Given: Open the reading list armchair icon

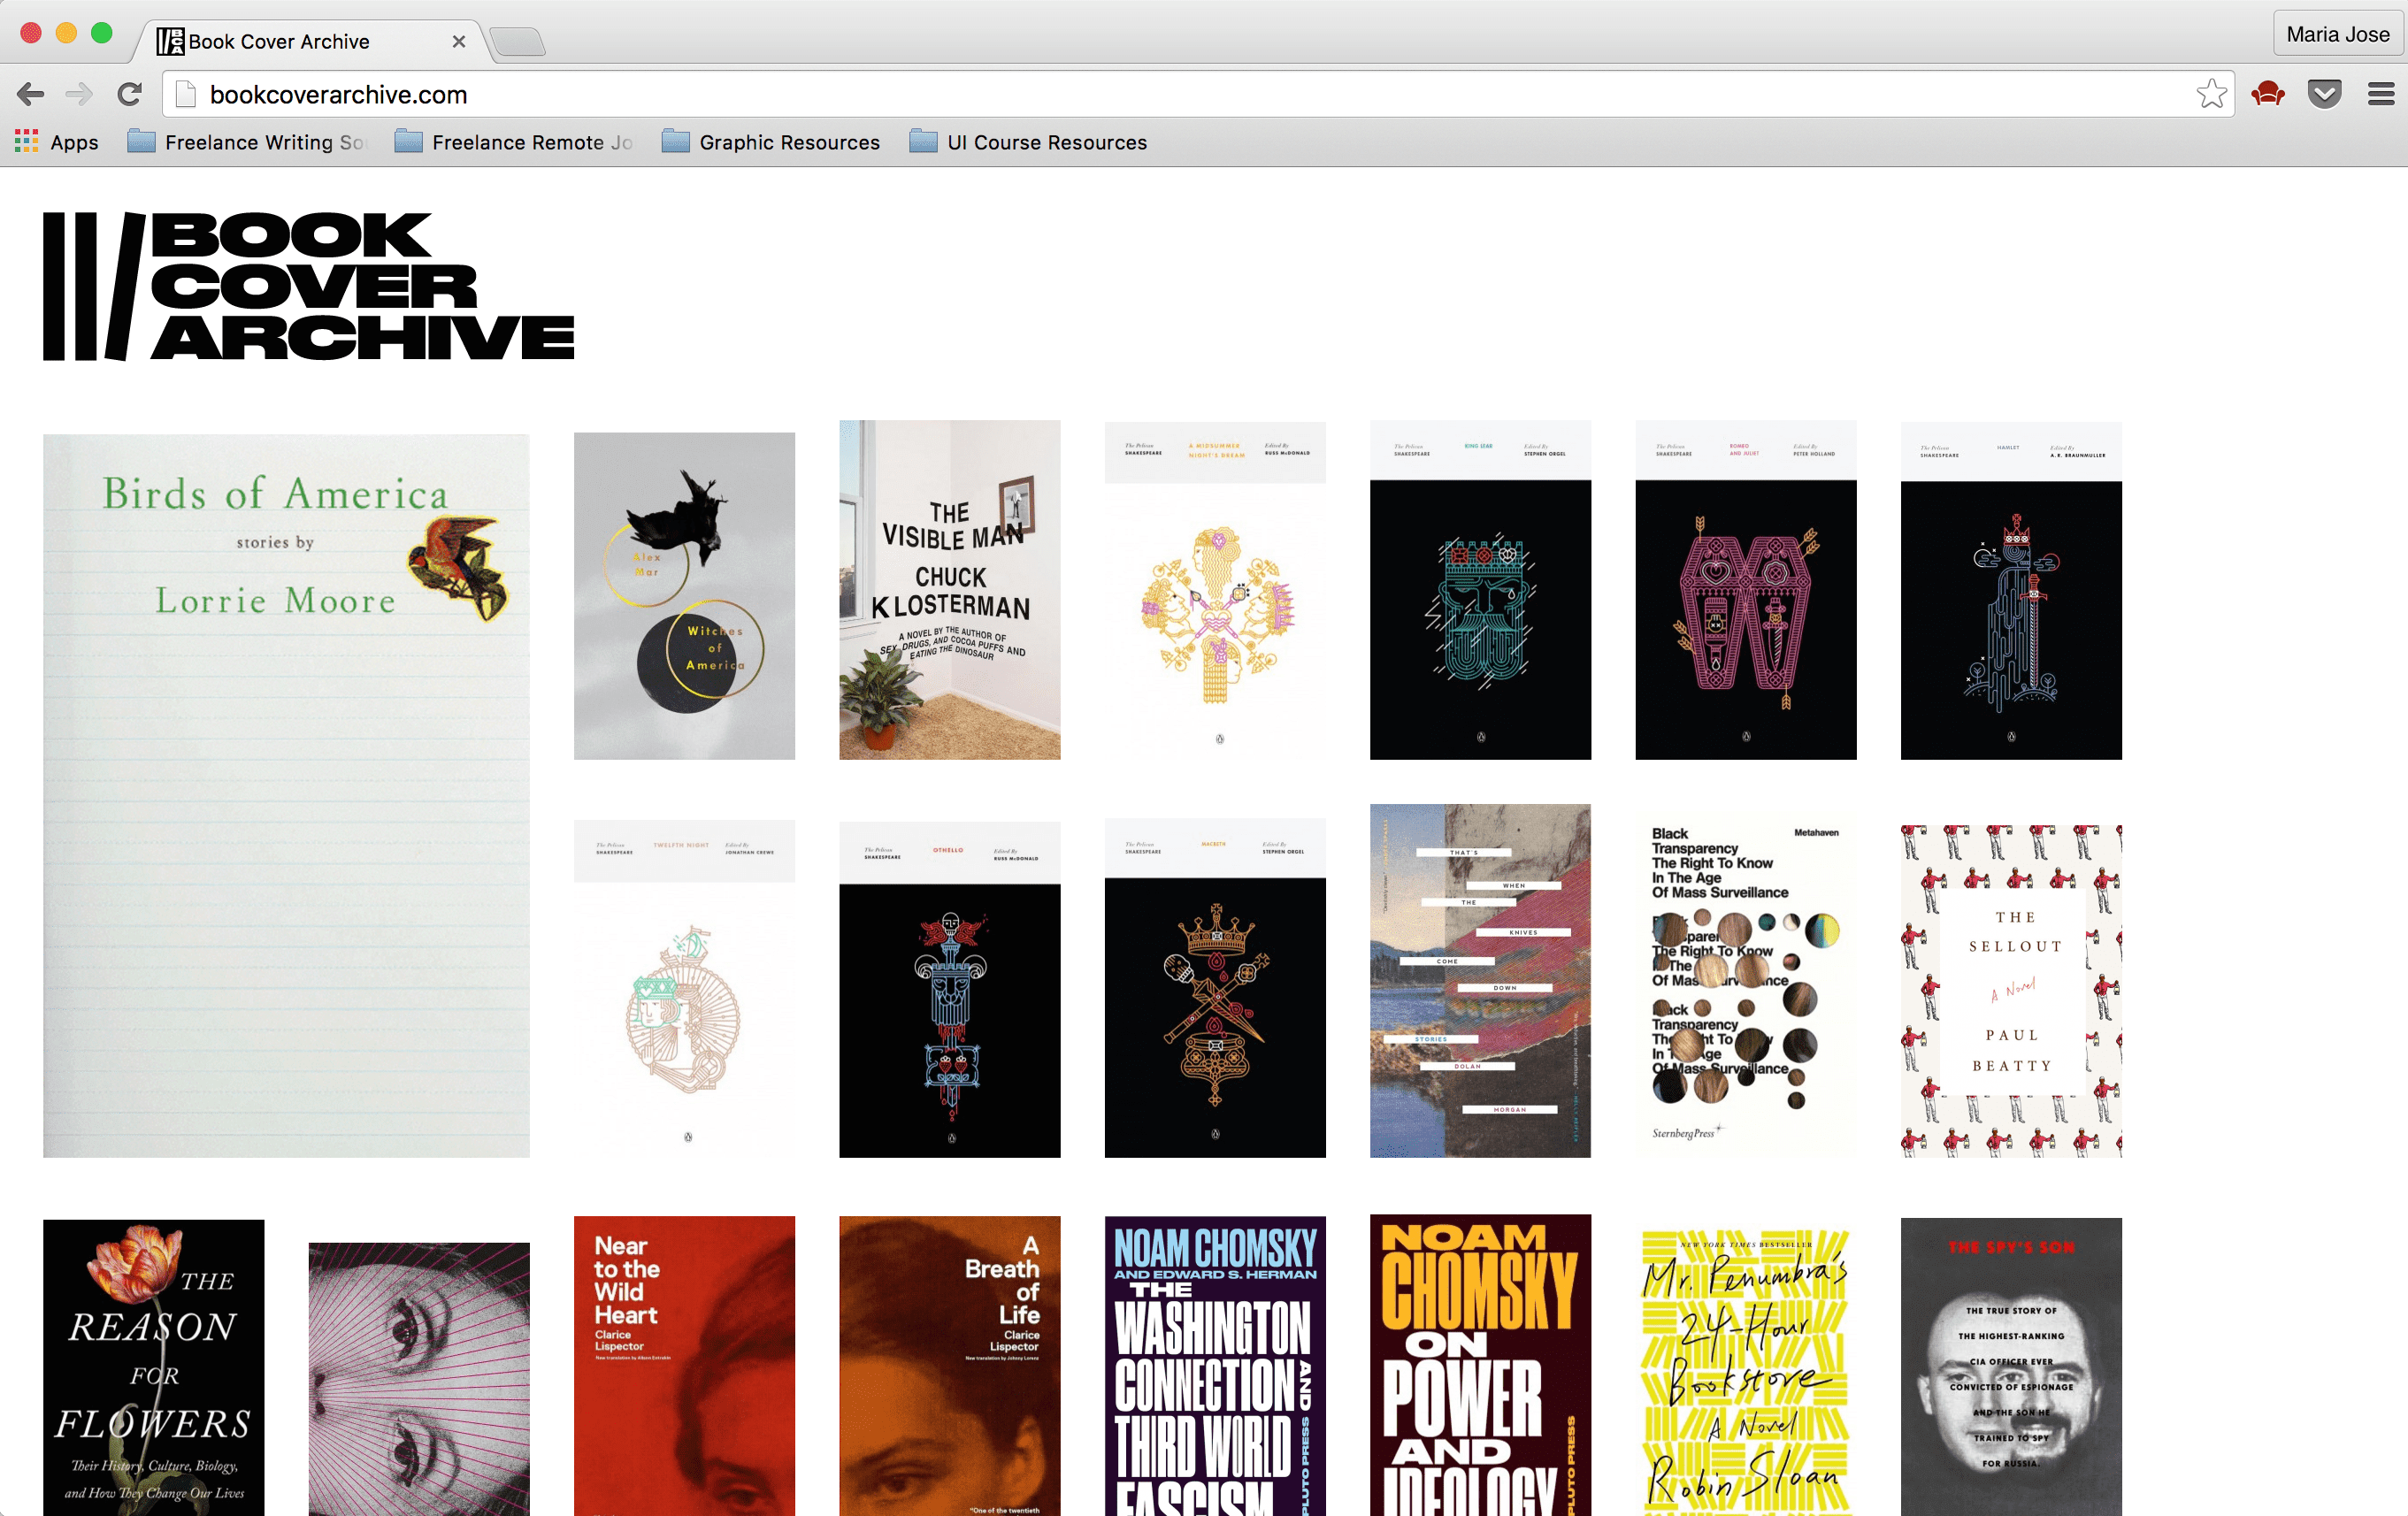Looking at the screenshot, I should (x=2267, y=93).
